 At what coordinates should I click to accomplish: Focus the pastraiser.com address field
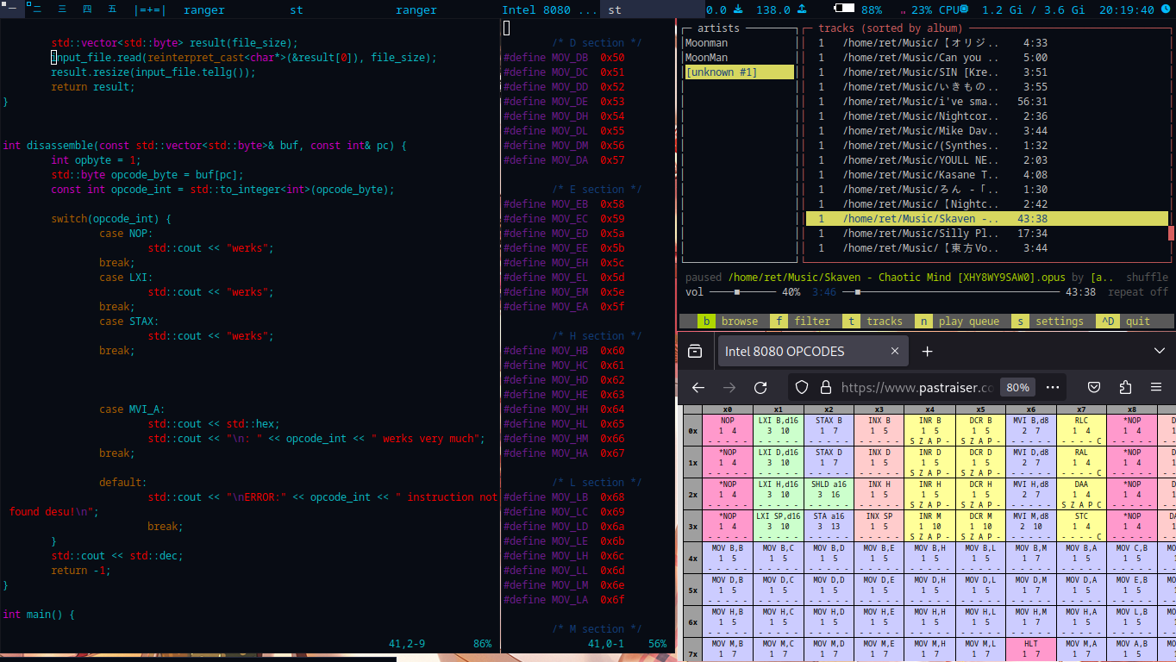click(917, 388)
